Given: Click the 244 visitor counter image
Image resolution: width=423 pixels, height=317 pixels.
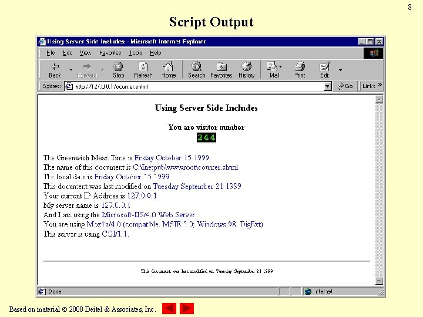Looking at the screenshot, I should (x=206, y=138).
